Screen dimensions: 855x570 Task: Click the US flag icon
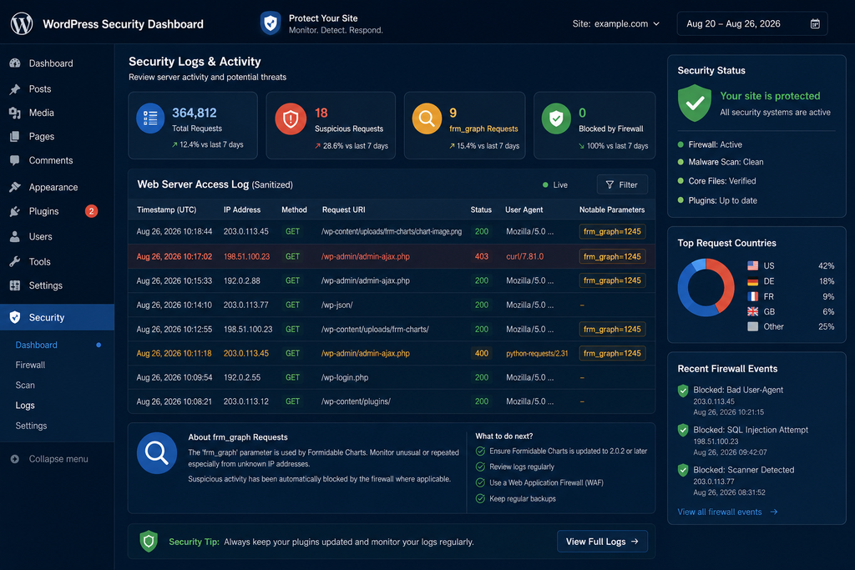click(752, 266)
